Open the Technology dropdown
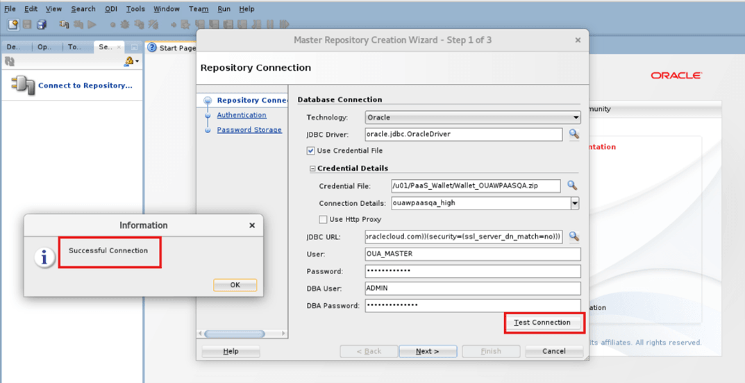 [473, 117]
